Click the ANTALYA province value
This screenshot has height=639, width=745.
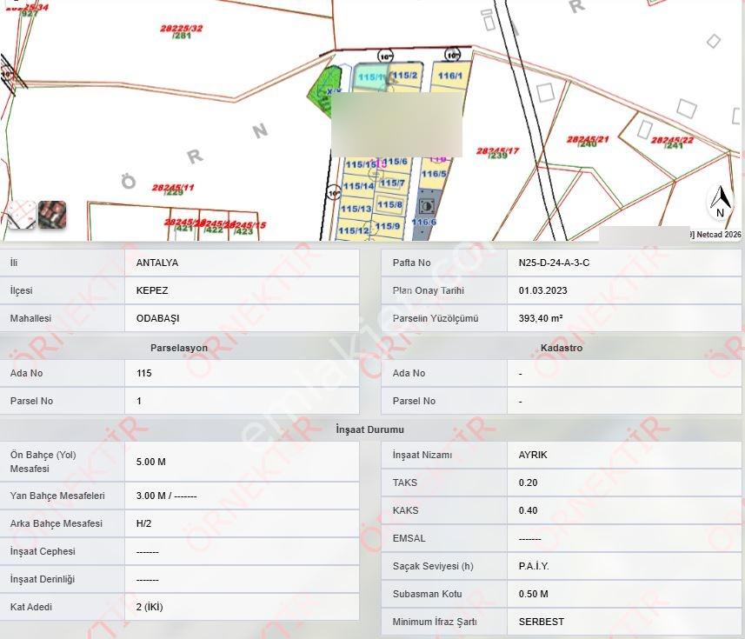point(157,263)
